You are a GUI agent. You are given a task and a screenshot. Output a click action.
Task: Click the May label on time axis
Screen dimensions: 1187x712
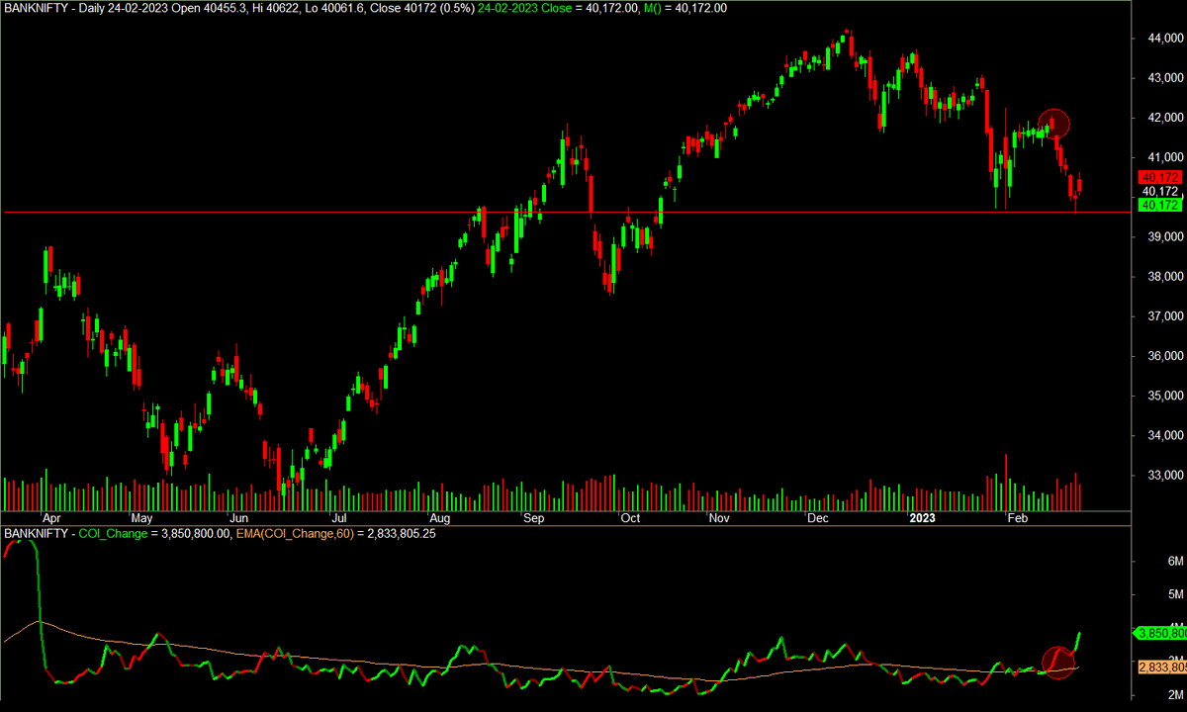click(141, 518)
